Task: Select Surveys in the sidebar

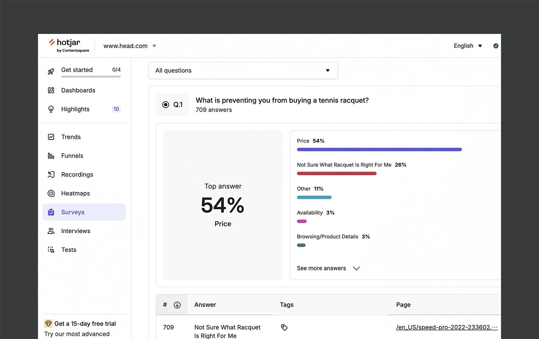Action: click(84, 212)
